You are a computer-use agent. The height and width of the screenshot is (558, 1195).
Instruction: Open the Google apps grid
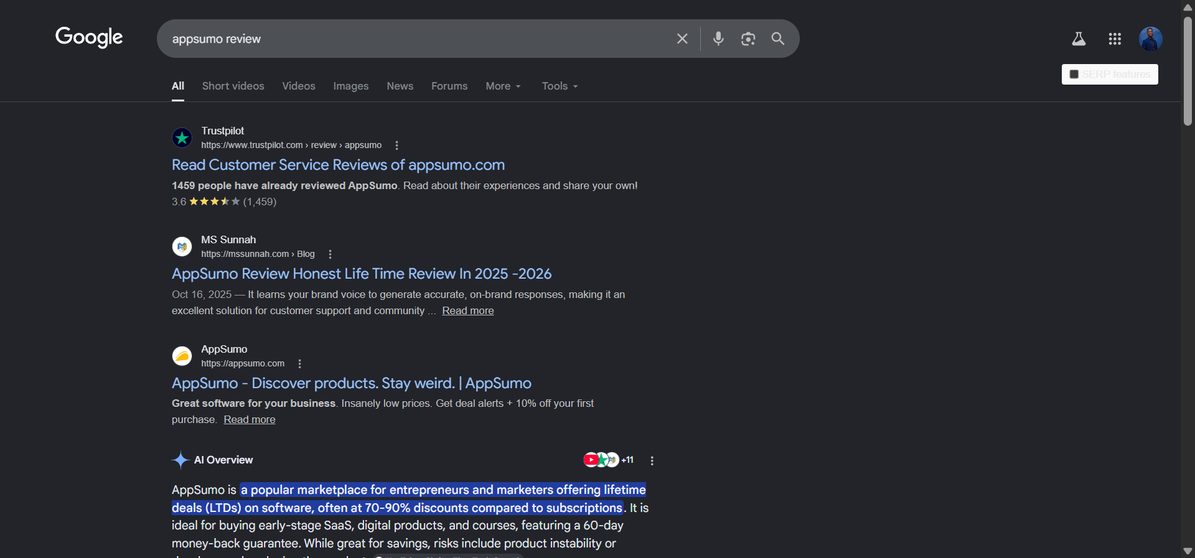1115,39
